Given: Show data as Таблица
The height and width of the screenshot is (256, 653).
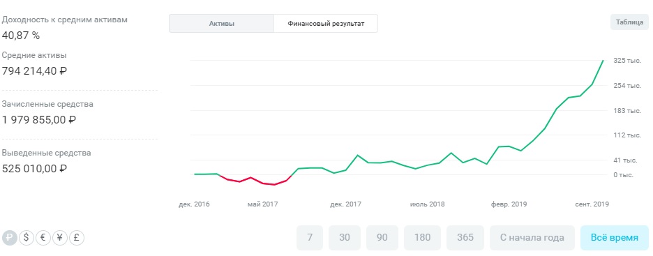Looking at the screenshot, I should (630, 22).
